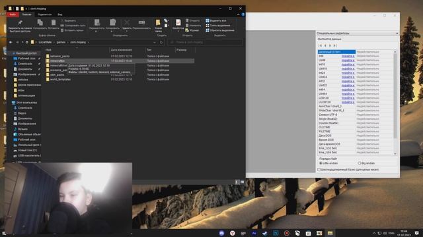Open Downloads under Quick access
This screenshot has height=237, width=423.
[25, 64]
